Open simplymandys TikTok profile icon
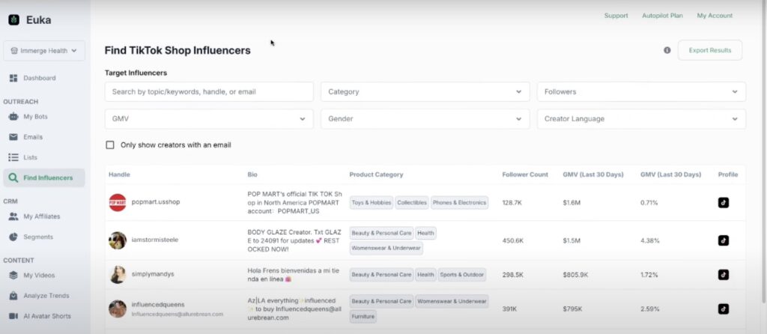 click(x=724, y=275)
